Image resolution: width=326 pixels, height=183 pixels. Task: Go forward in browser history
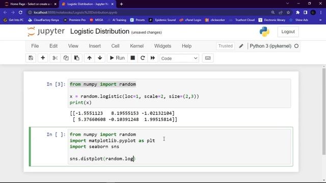pos(13,12)
